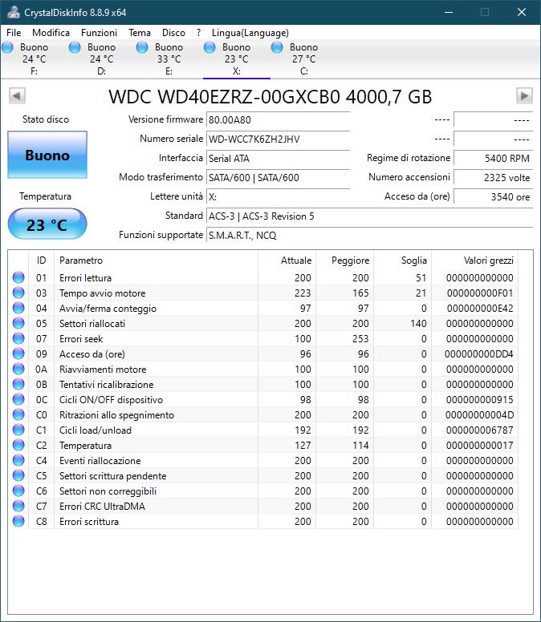The height and width of the screenshot is (622, 541).
Task: Open the ? help menu
Action: pos(198,33)
